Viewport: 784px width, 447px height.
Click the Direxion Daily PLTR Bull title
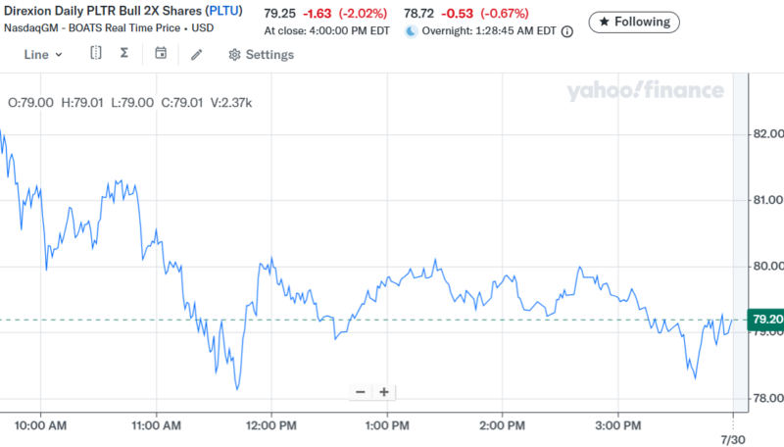(101, 14)
